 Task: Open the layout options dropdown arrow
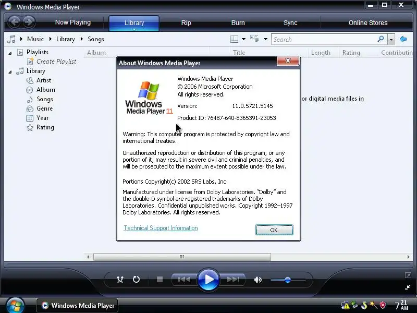pyautogui.click(x=243, y=39)
